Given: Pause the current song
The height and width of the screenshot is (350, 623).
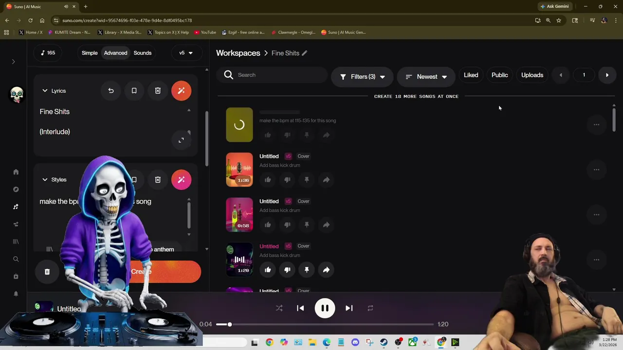Looking at the screenshot, I should [x=325, y=308].
